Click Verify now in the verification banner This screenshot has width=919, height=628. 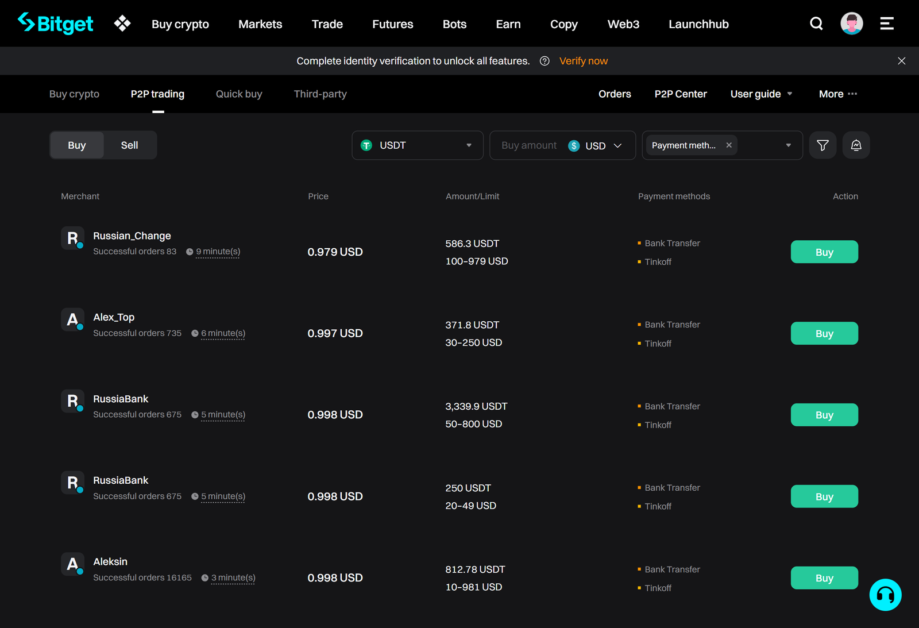point(583,60)
